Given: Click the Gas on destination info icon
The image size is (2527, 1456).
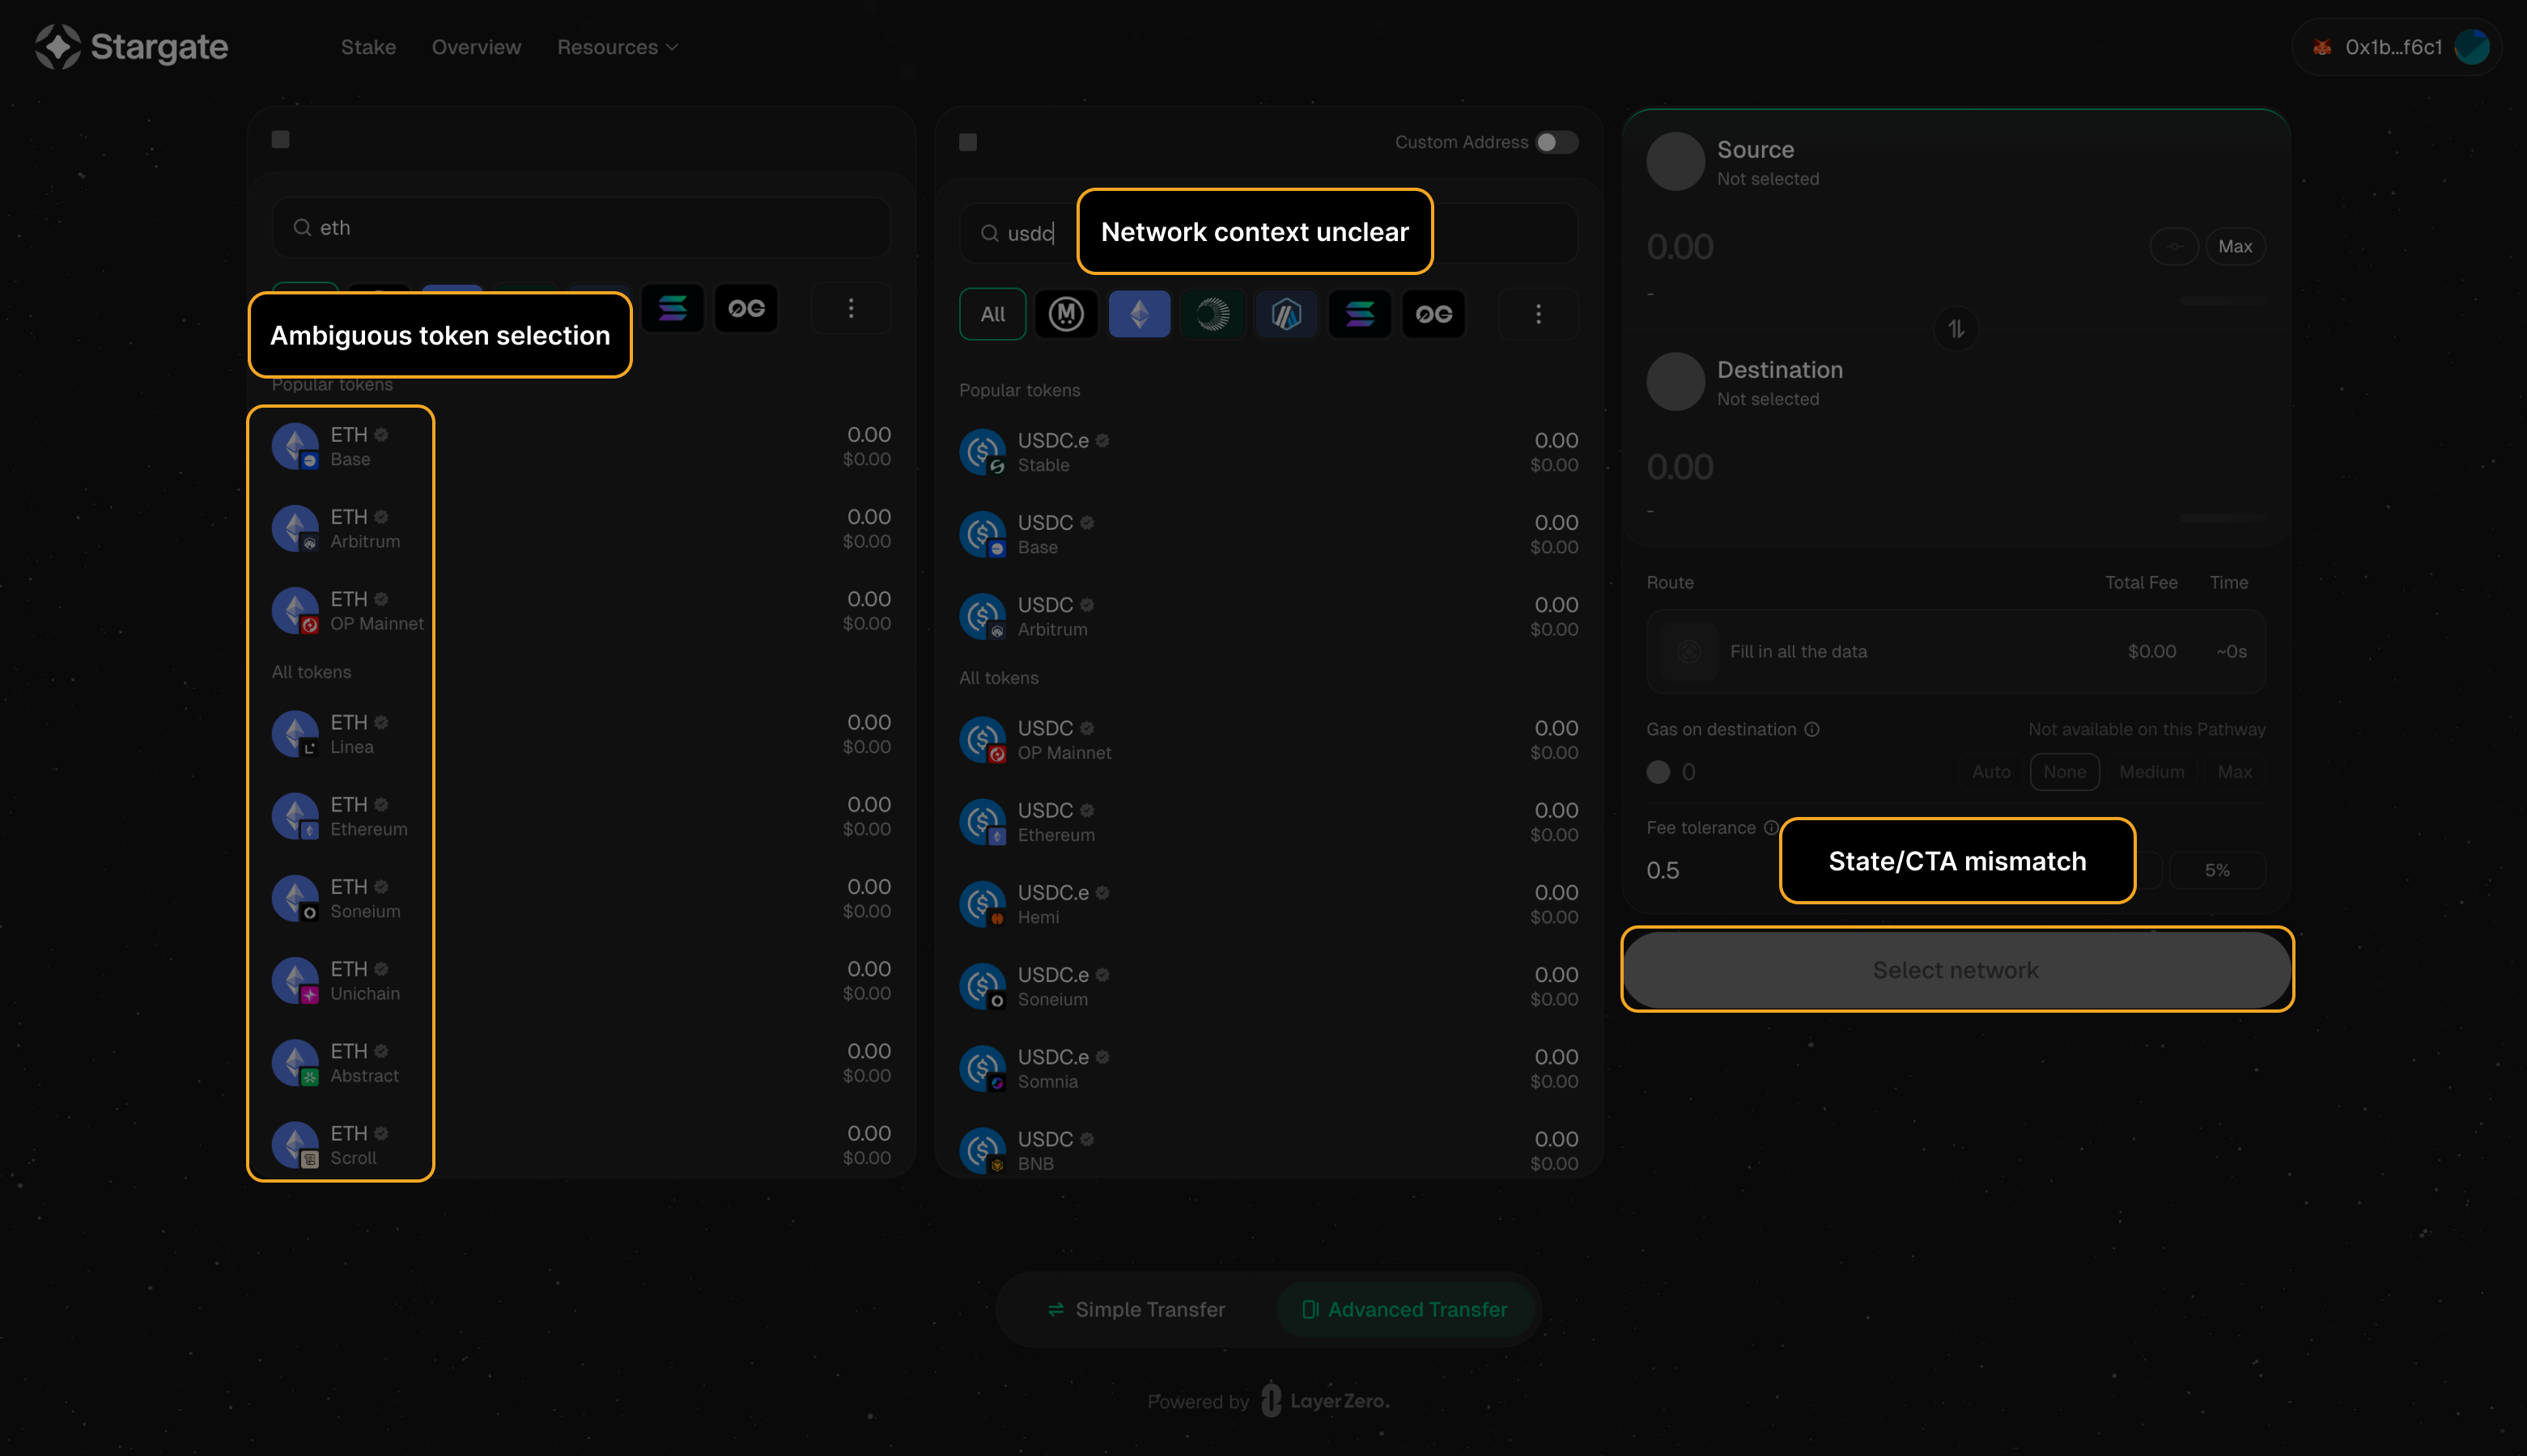Looking at the screenshot, I should coord(1811,729).
